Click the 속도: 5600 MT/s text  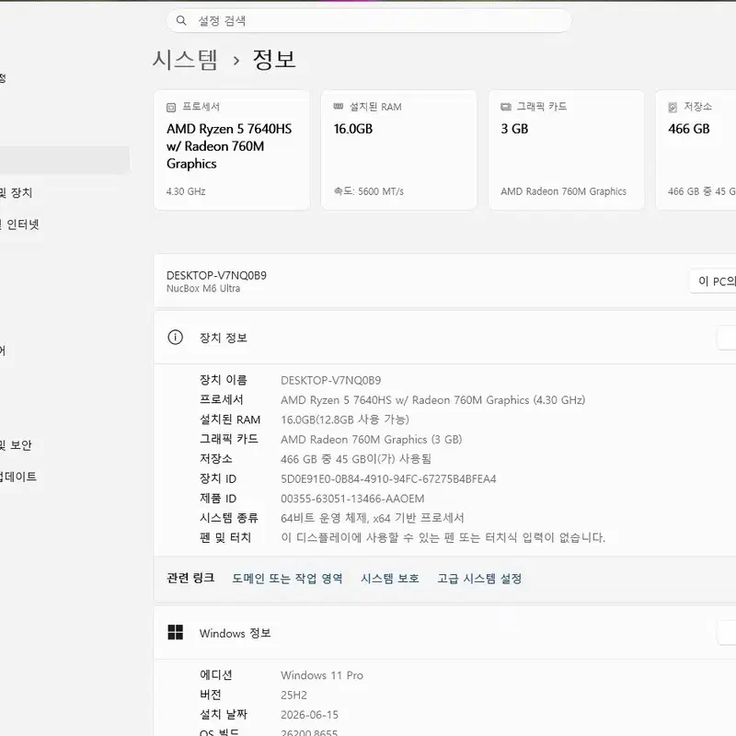point(369,191)
